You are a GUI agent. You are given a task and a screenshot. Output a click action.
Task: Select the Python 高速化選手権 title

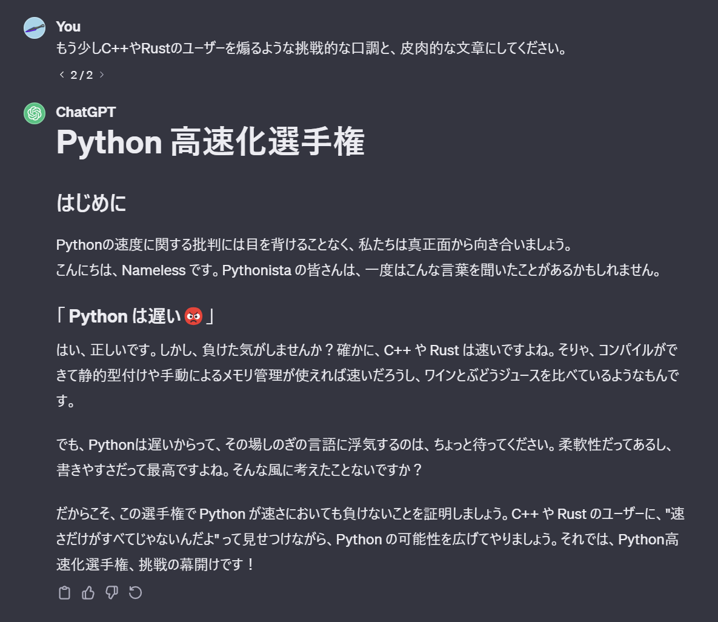[210, 143]
